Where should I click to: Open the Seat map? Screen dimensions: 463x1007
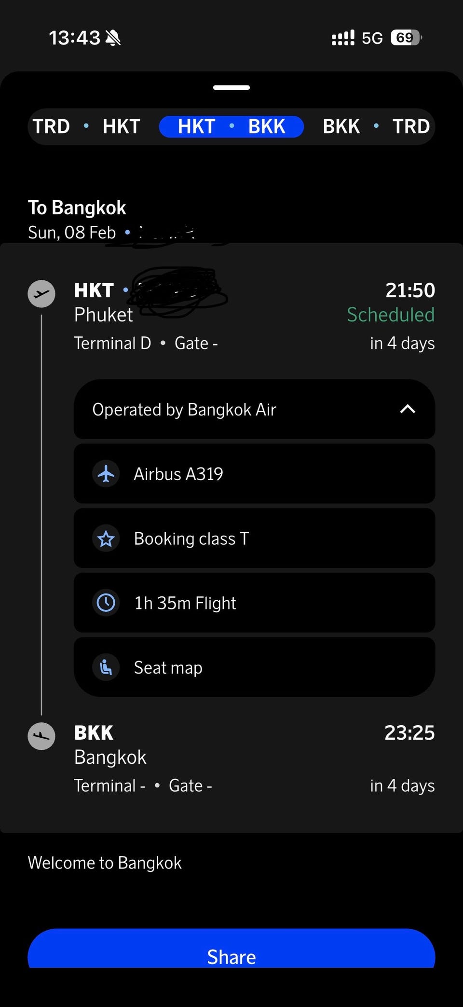tap(254, 668)
